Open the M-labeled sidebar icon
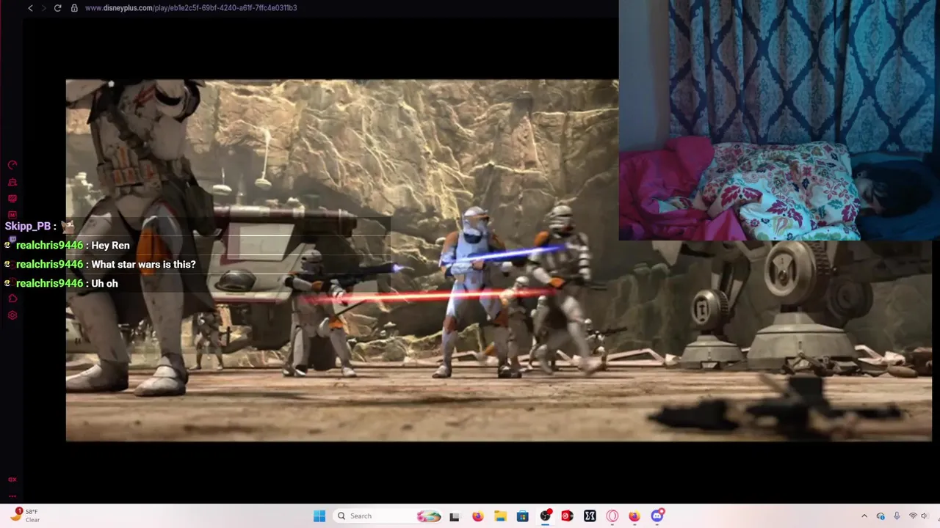Image resolution: width=940 pixels, height=528 pixels. tap(12, 215)
